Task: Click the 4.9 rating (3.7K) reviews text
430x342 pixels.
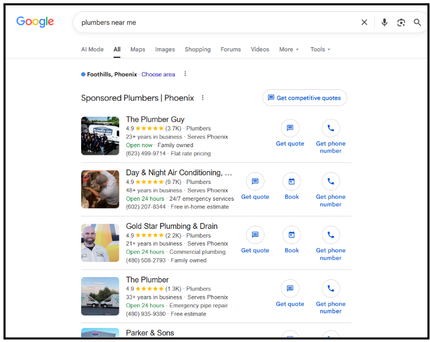Action: pos(154,128)
